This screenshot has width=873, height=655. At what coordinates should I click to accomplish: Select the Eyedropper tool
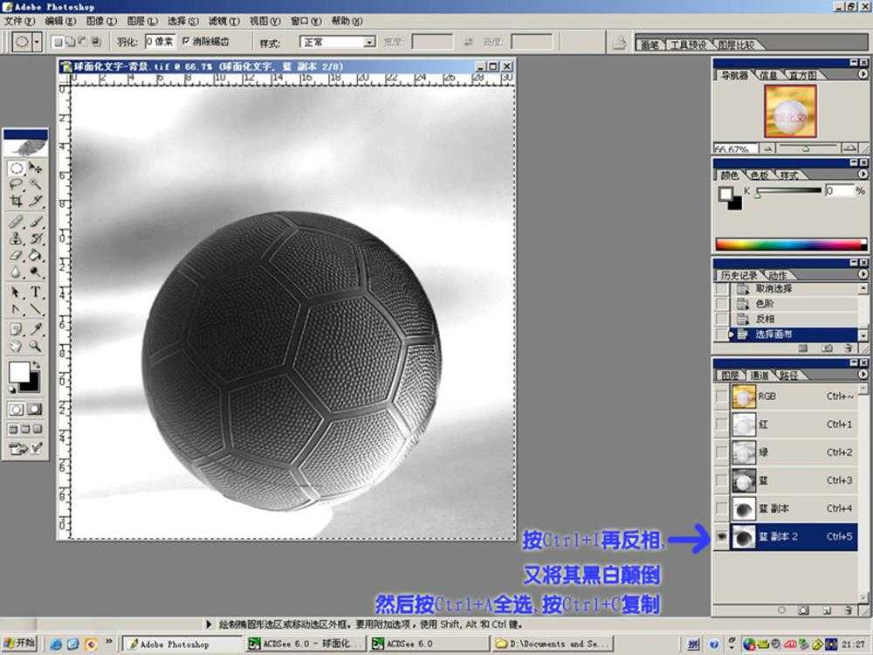coord(35,328)
